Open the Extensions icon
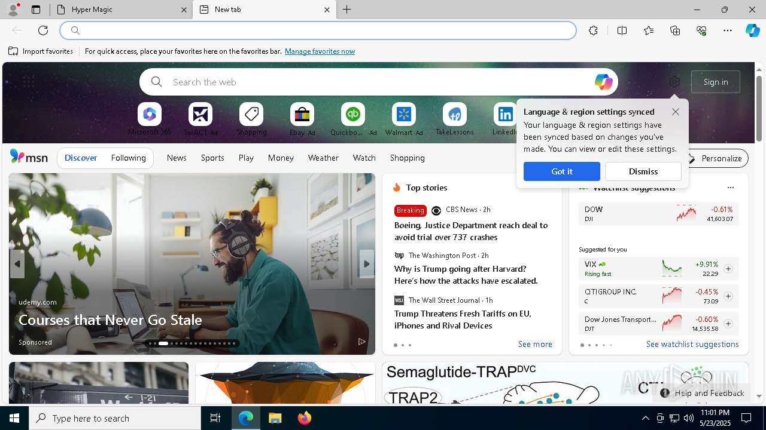This screenshot has width=766, height=430. click(x=593, y=30)
